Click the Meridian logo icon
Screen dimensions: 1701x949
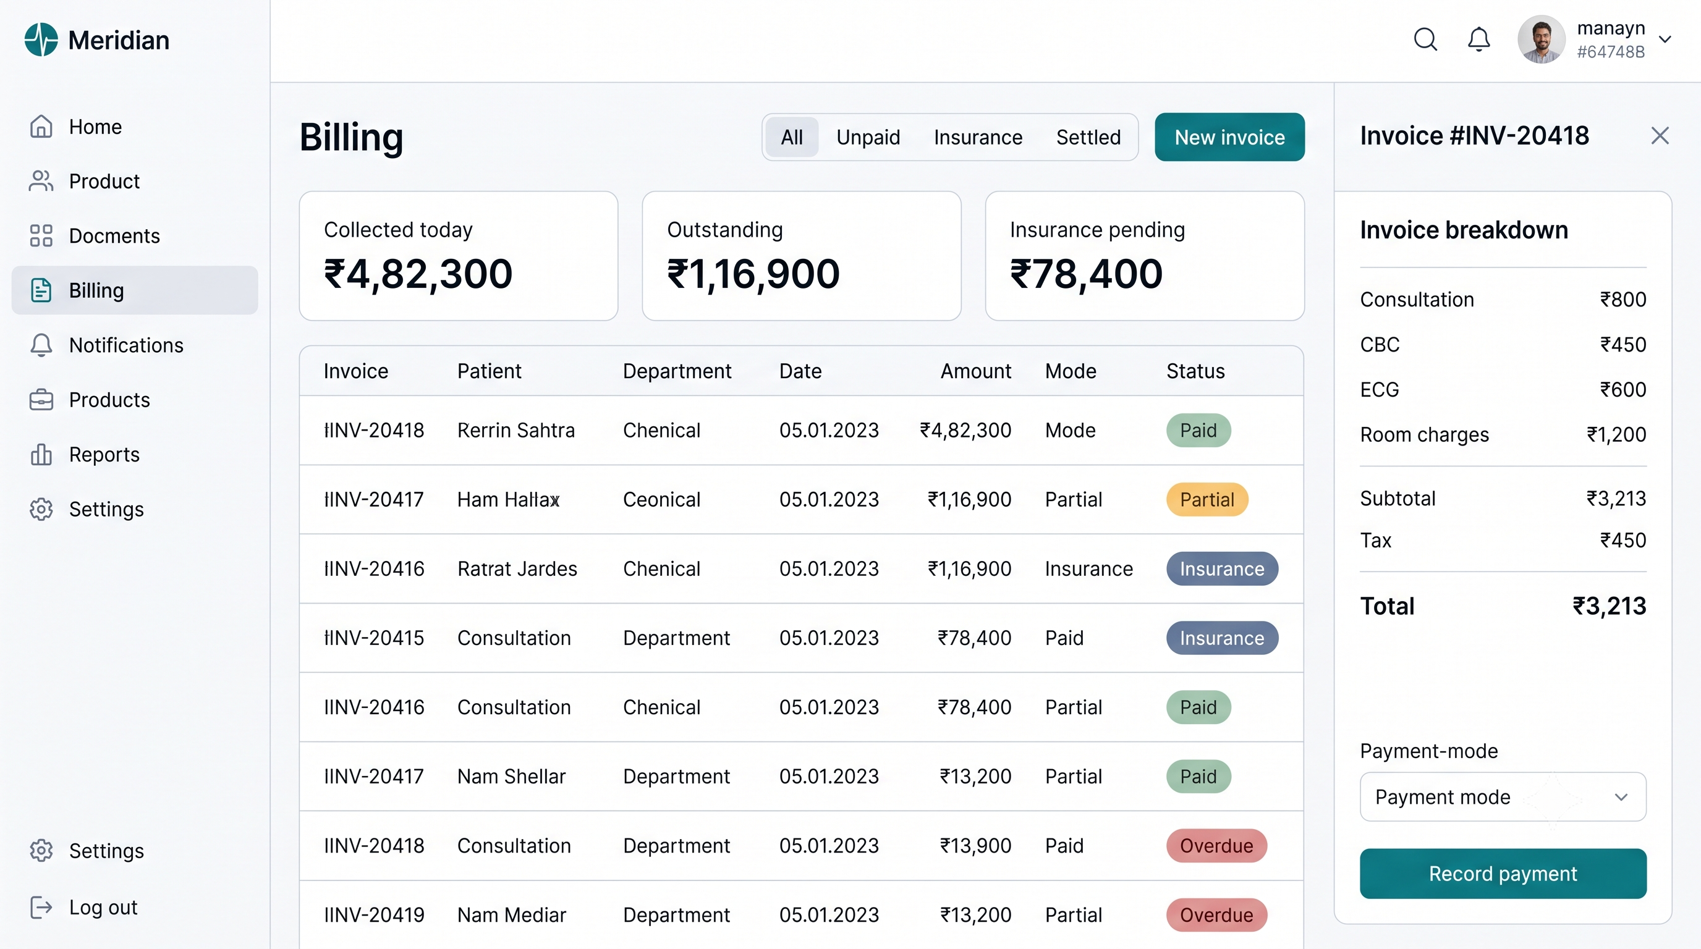tap(41, 40)
